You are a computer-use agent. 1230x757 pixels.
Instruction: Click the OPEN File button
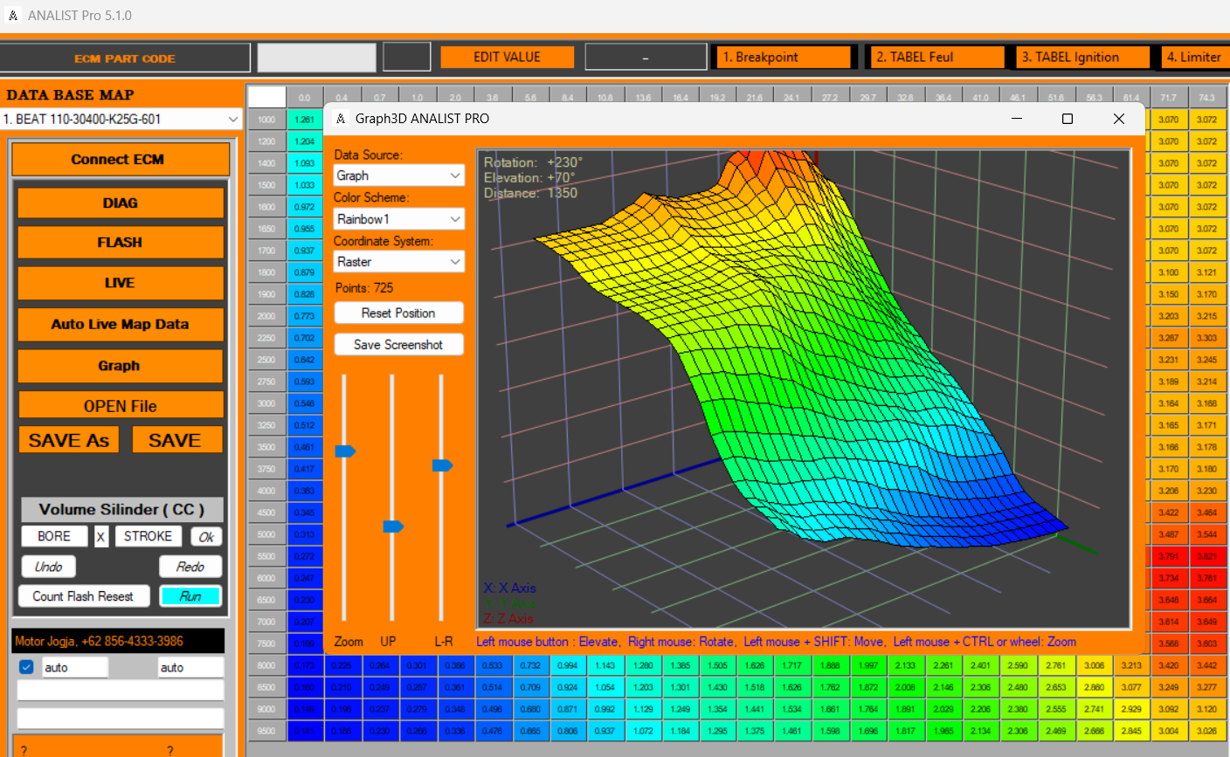(121, 406)
